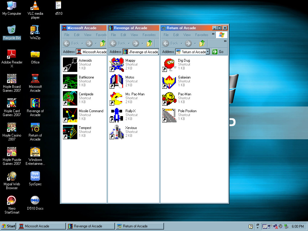Click address field in Revenge of Arcade window

[x=141, y=52]
